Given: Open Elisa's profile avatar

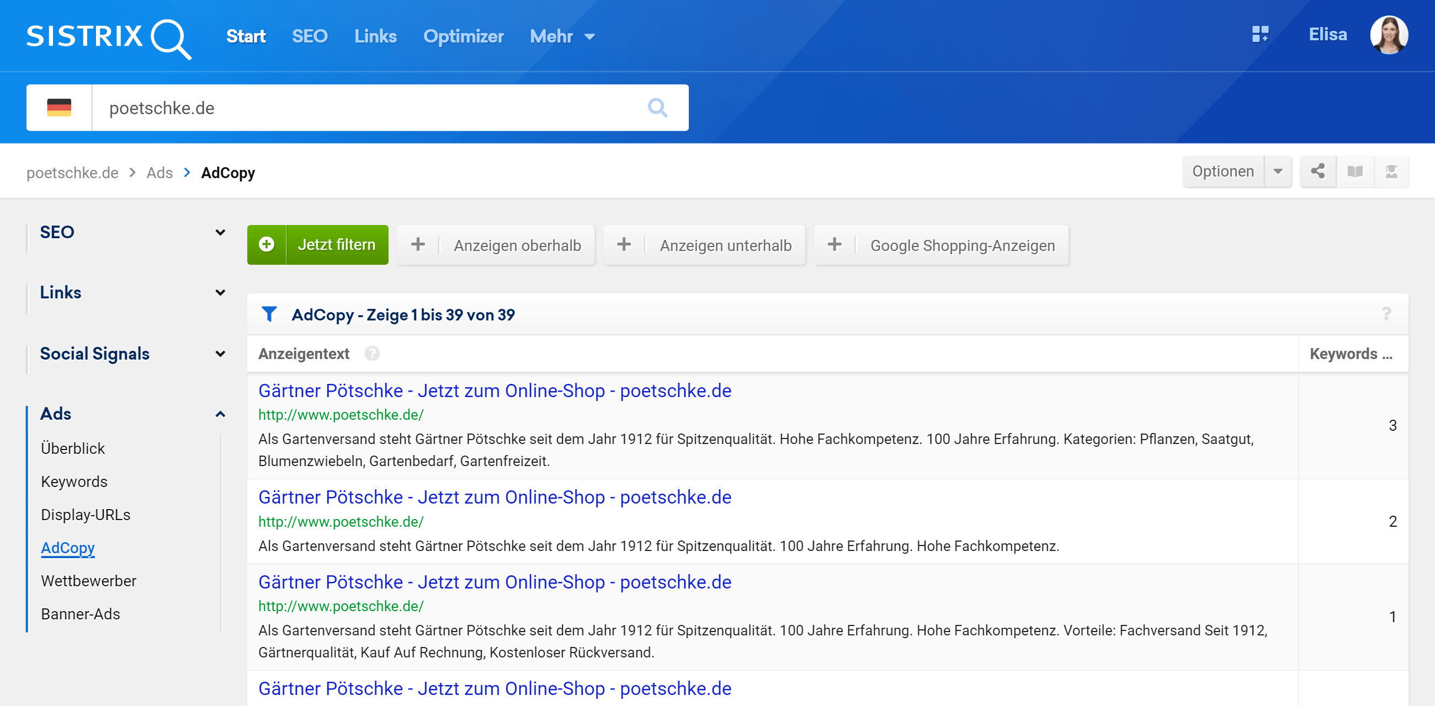Looking at the screenshot, I should coord(1389,35).
